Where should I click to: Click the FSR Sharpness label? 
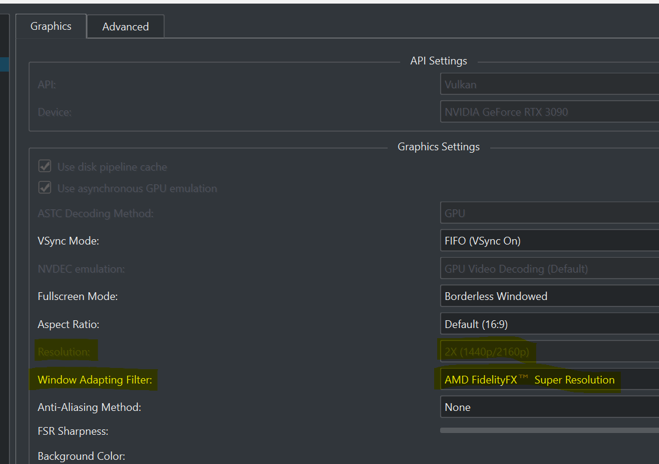point(73,431)
